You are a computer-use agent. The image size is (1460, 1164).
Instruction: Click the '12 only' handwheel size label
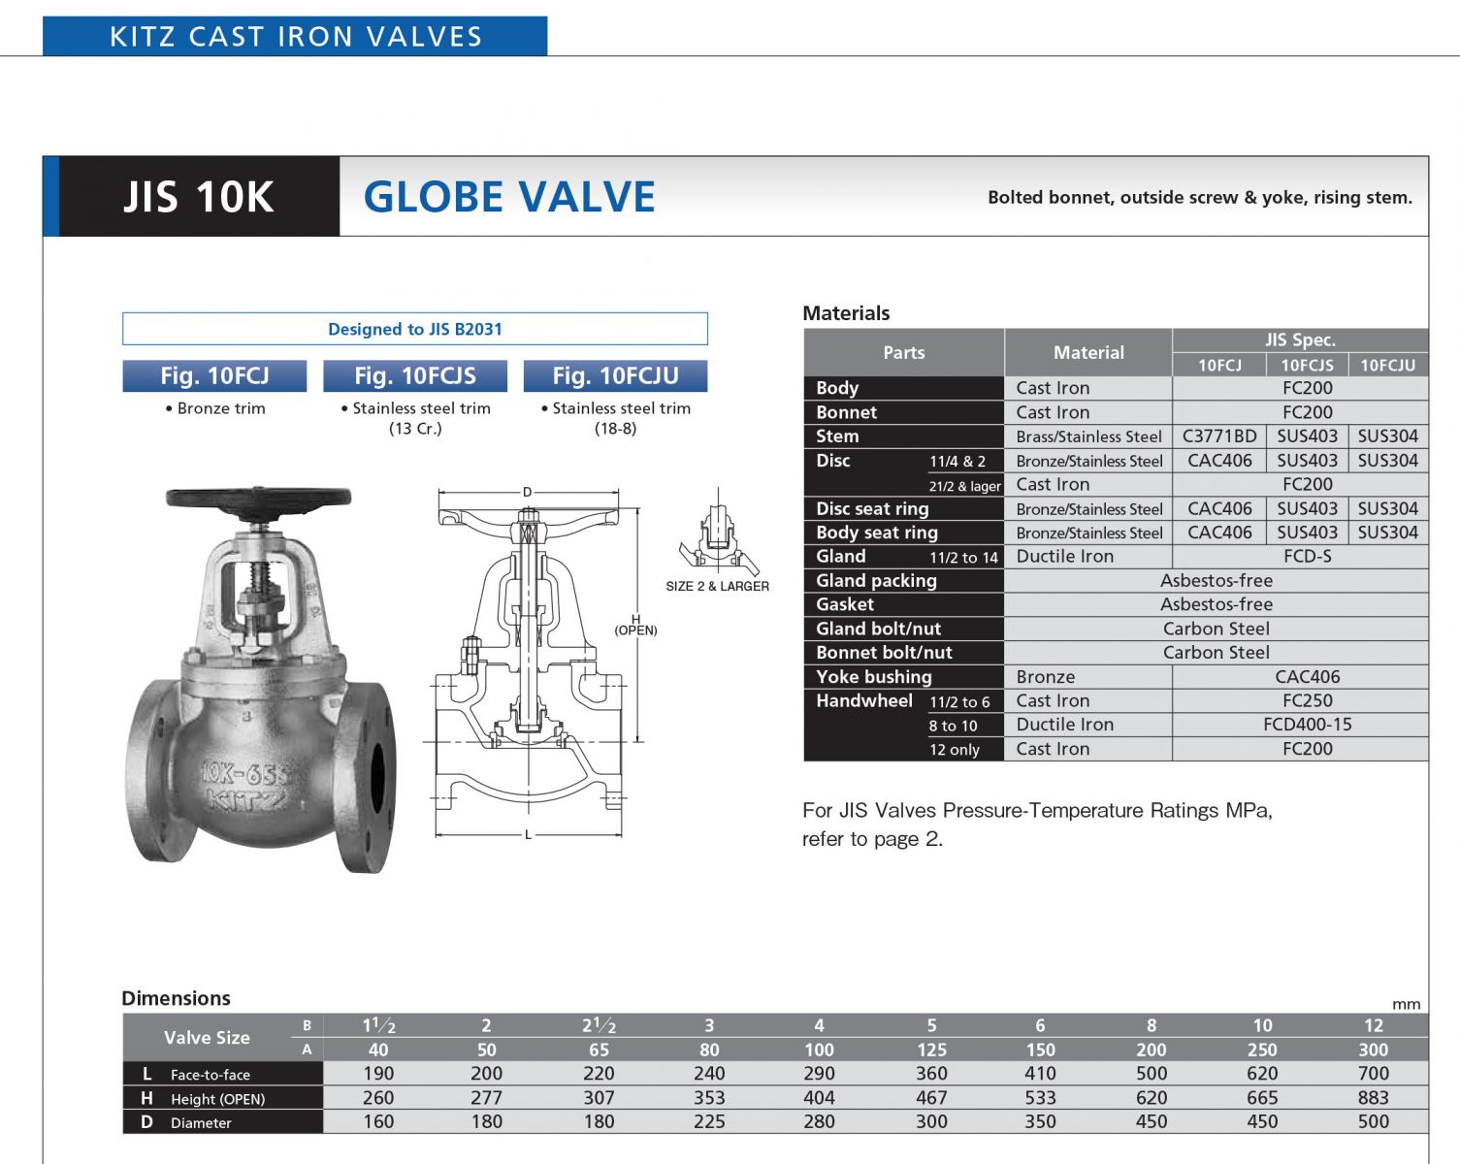[955, 750]
